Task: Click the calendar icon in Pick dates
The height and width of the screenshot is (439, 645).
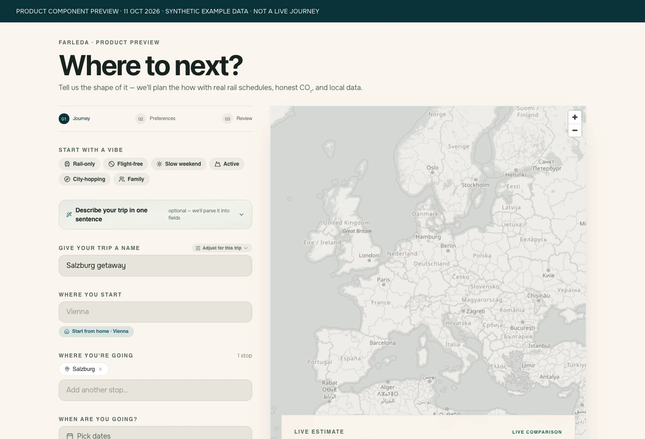Action: click(70, 436)
